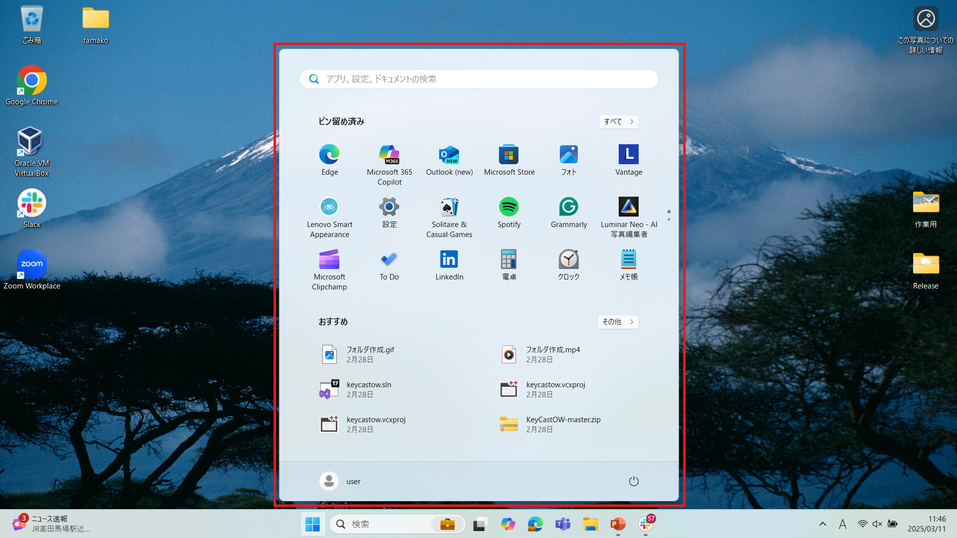Go to next pinned apps page dot
Screen dimensions: 957x538
tap(669, 219)
